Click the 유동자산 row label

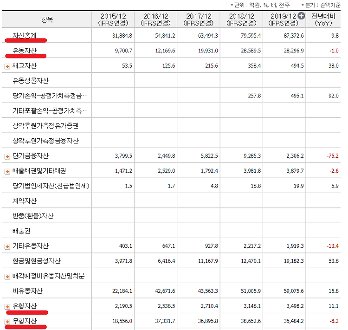click(x=25, y=51)
